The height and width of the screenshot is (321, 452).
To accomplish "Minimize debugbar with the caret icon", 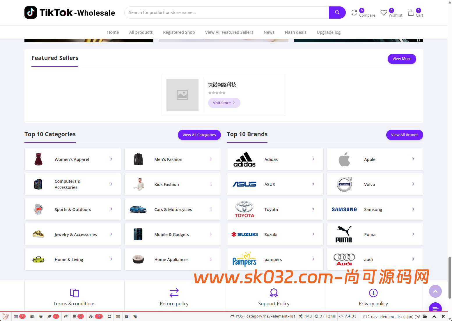I will (434, 316).
